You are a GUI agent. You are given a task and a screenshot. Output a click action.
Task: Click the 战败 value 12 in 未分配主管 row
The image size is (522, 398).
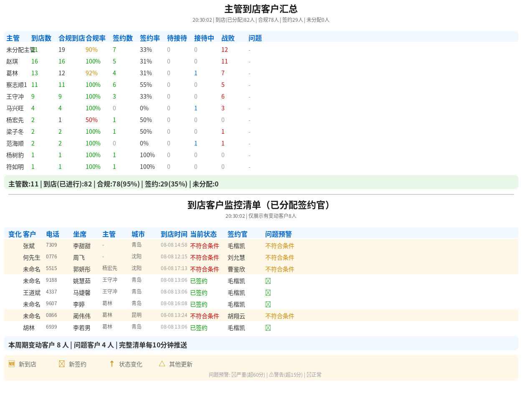pyautogui.click(x=225, y=50)
